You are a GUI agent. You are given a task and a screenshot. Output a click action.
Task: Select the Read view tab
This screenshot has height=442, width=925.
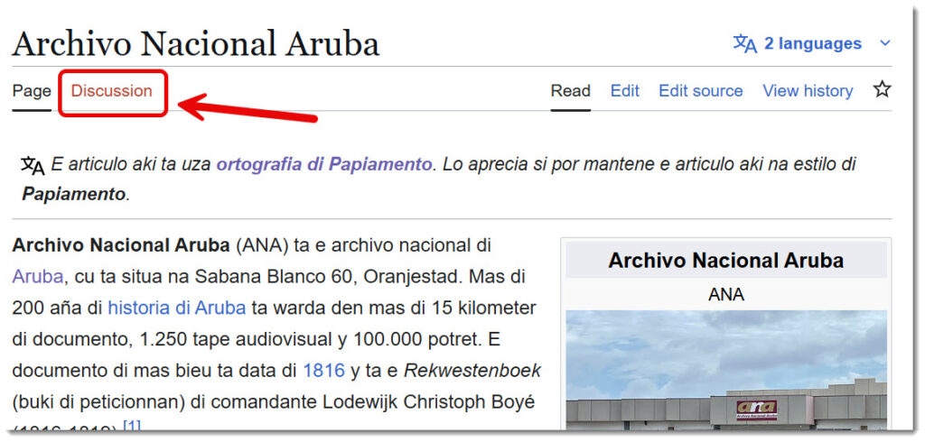click(x=570, y=90)
